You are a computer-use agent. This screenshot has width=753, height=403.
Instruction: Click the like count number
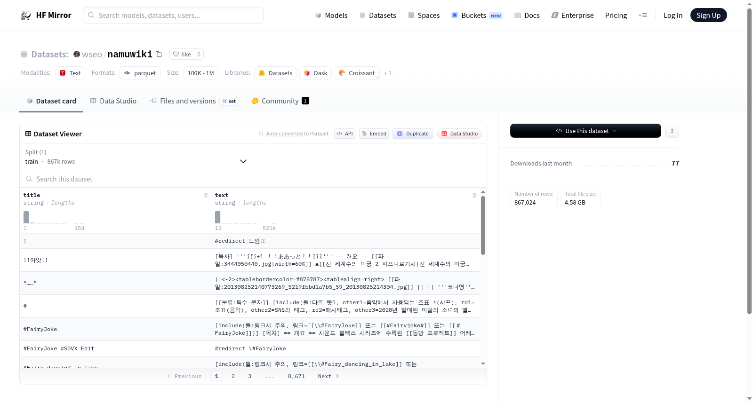(x=199, y=55)
